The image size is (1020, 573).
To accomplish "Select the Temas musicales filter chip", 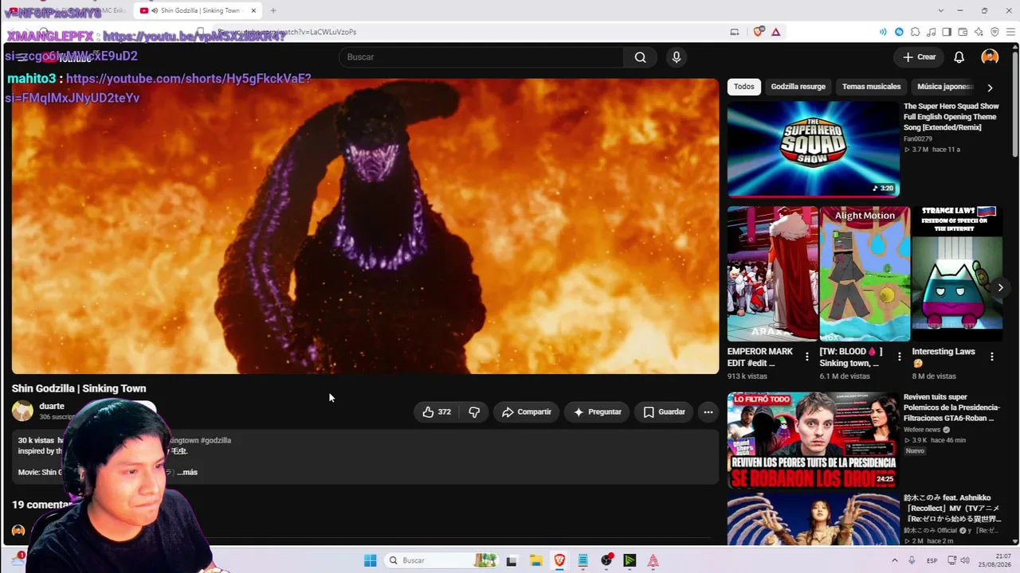I will point(871,87).
